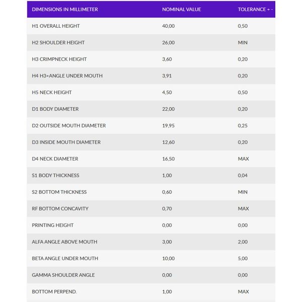The height and width of the screenshot is (302, 302).
Task: Click the 0,04 tolerance for body thickness
Action: (243, 176)
